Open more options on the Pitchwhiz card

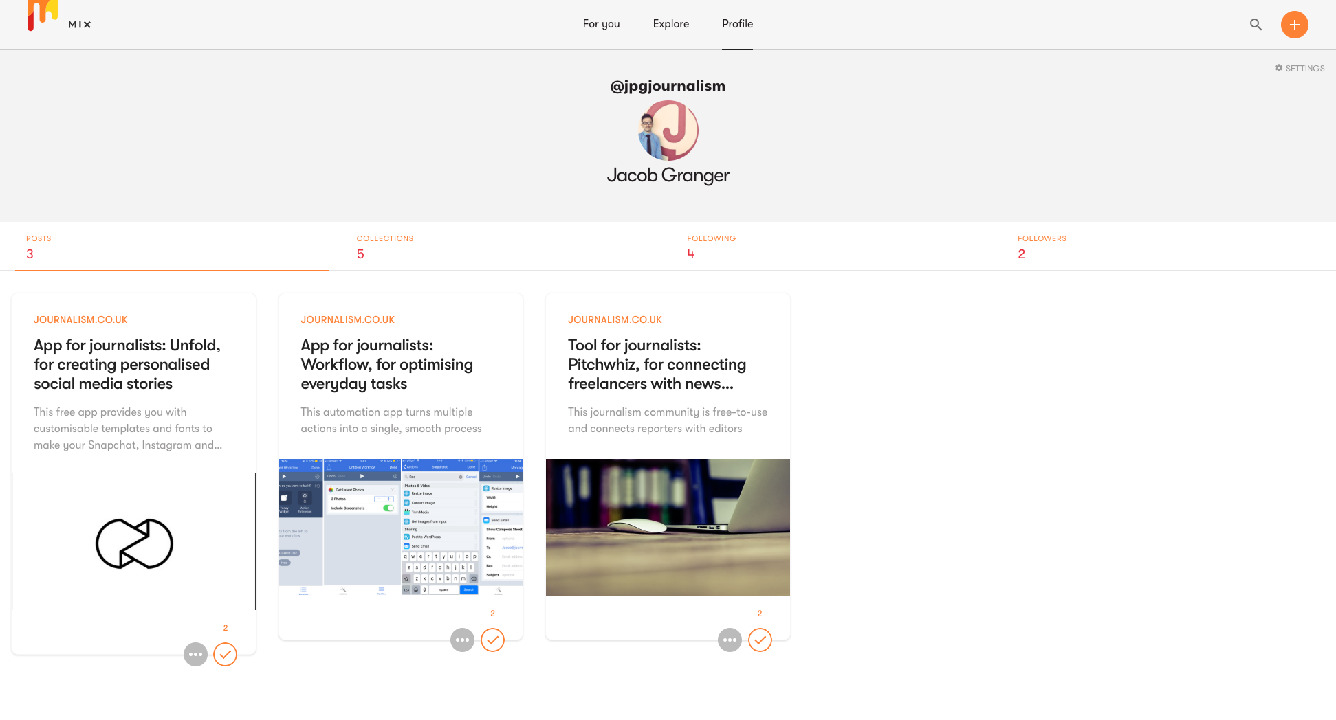tap(730, 640)
